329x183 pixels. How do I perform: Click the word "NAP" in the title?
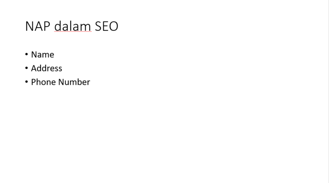pos(38,26)
